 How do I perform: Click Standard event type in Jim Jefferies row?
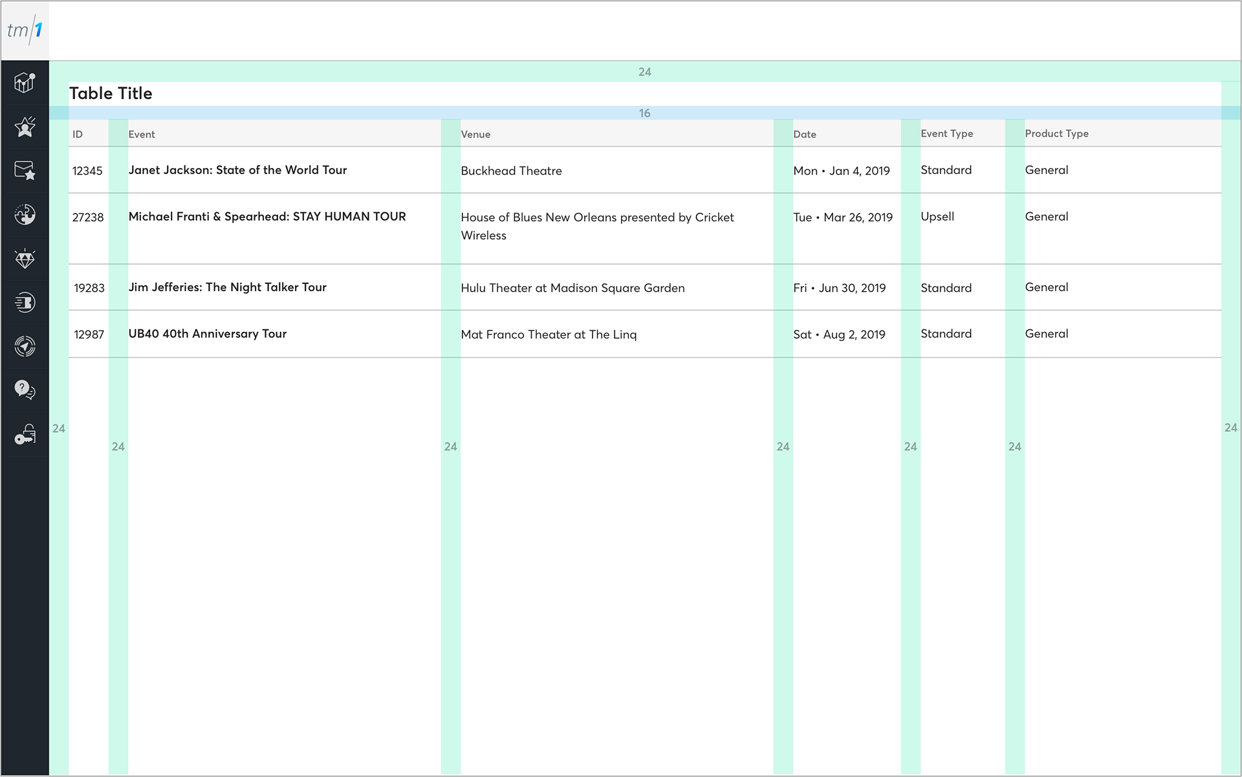pos(946,288)
